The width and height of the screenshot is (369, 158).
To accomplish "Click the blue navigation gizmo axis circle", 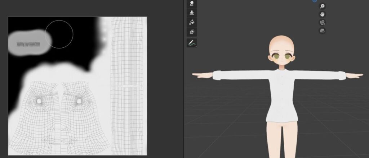I will [314, 1].
